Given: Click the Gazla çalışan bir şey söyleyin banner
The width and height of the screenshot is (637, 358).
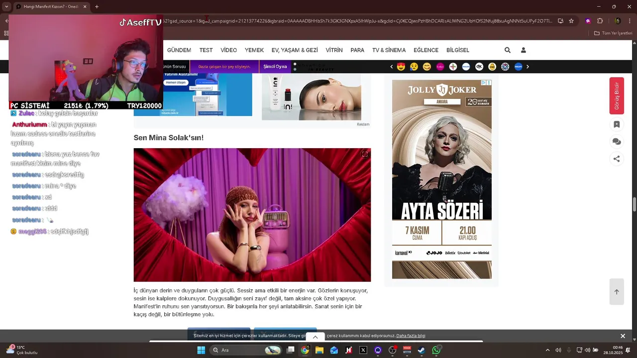Looking at the screenshot, I should coord(224,67).
